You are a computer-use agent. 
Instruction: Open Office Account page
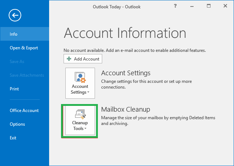(25, 111)
